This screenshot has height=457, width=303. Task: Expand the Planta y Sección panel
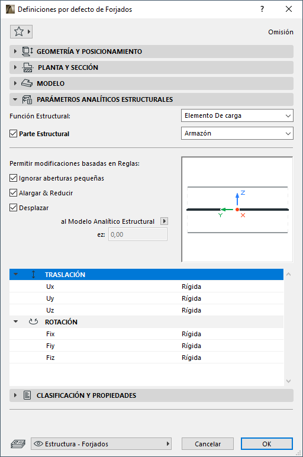pos(15,67)
